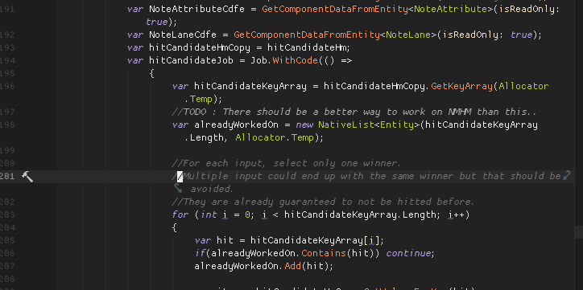Click the comment 'For each input, select only one winner.'

tap(287, 164)
